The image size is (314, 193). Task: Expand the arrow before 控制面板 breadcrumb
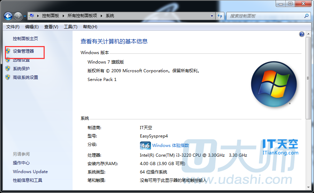click(x=38, y=16)
